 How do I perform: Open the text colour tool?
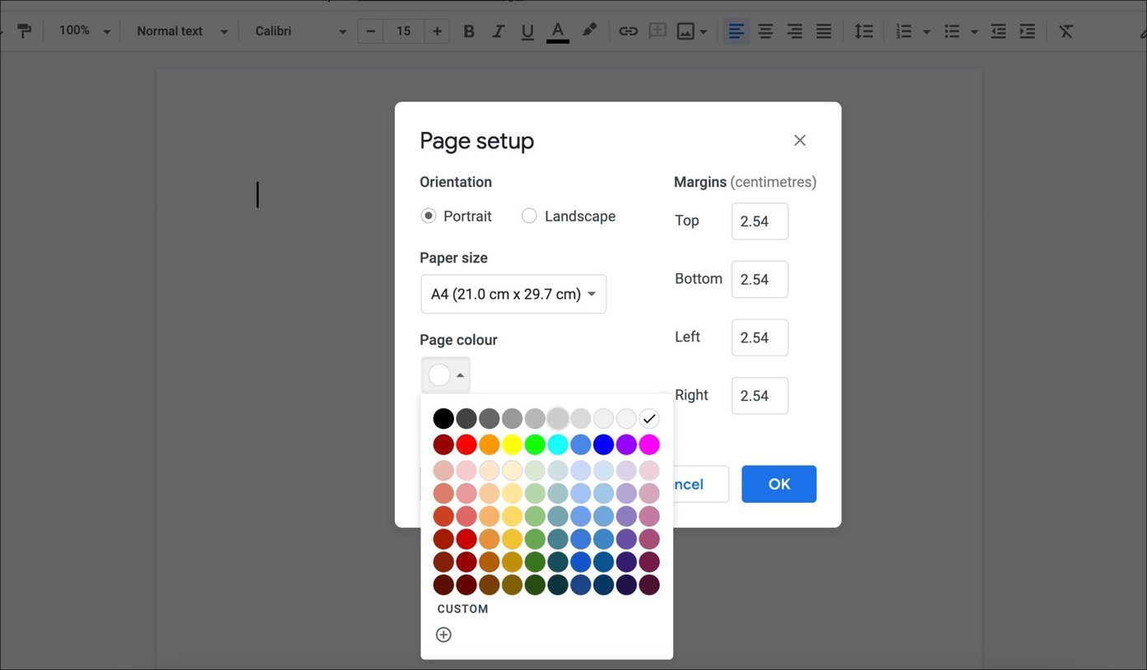point(558,31)
